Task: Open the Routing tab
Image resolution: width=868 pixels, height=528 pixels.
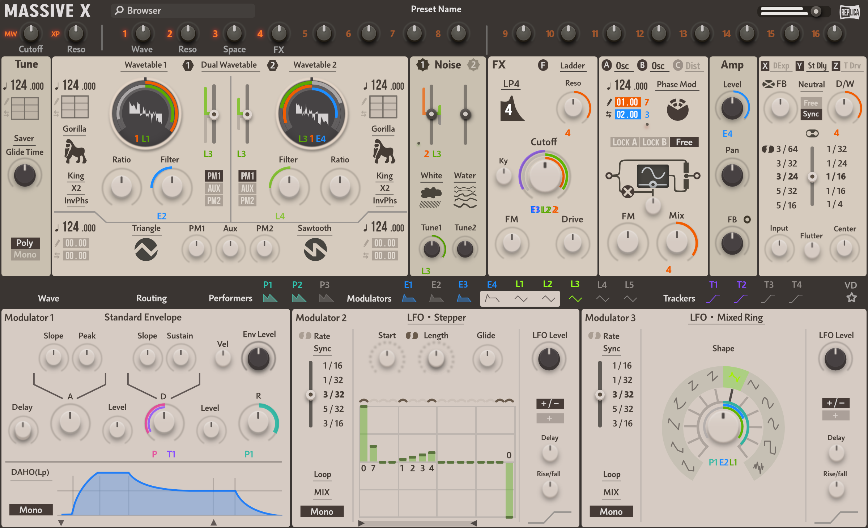Action: pos(152,298)
